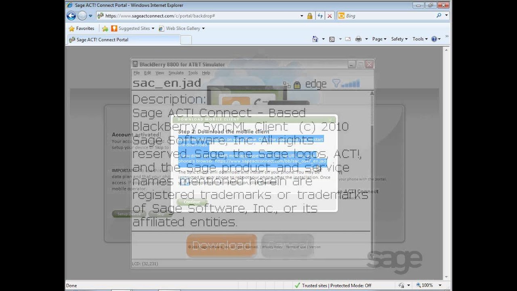Click the security lock icon in address bar
This screenshot has width=517, height=291.
tap(310, 16)
